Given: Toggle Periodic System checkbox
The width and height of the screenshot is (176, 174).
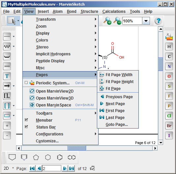Looking at the screenshot, I should point(26,83).
